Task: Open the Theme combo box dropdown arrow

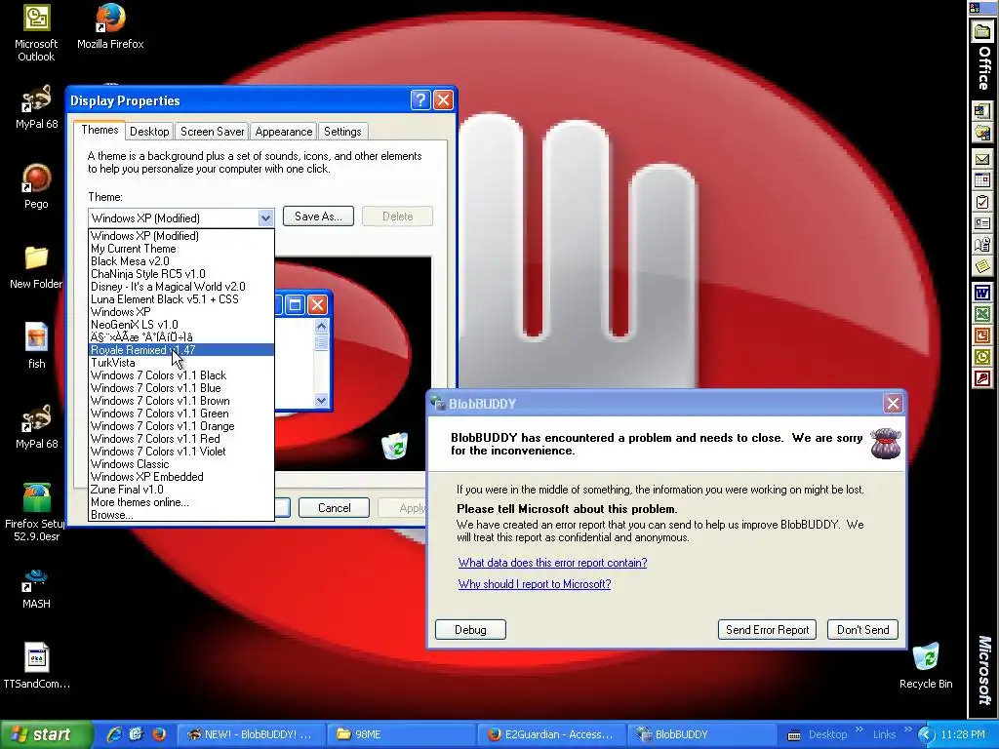Action: pos(265,217)
